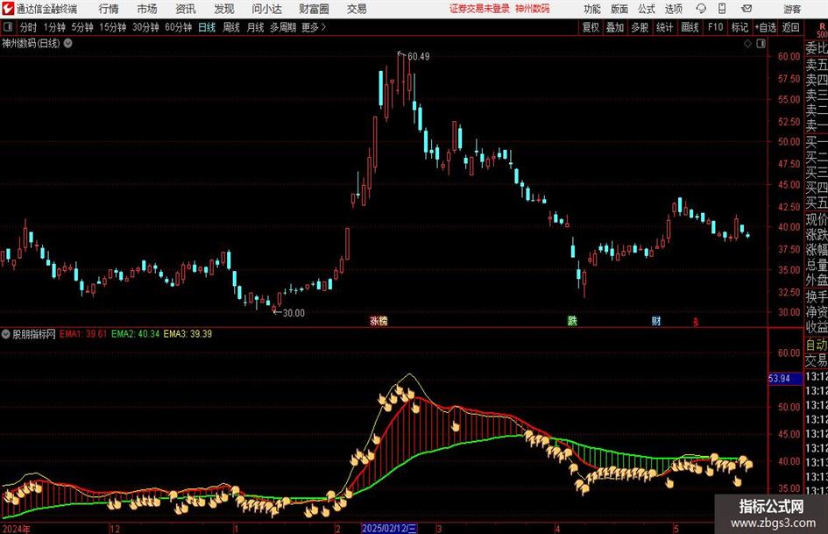Switch to 30分钟 chart period
Screen dimensions: 828x534
click(145, 27)
